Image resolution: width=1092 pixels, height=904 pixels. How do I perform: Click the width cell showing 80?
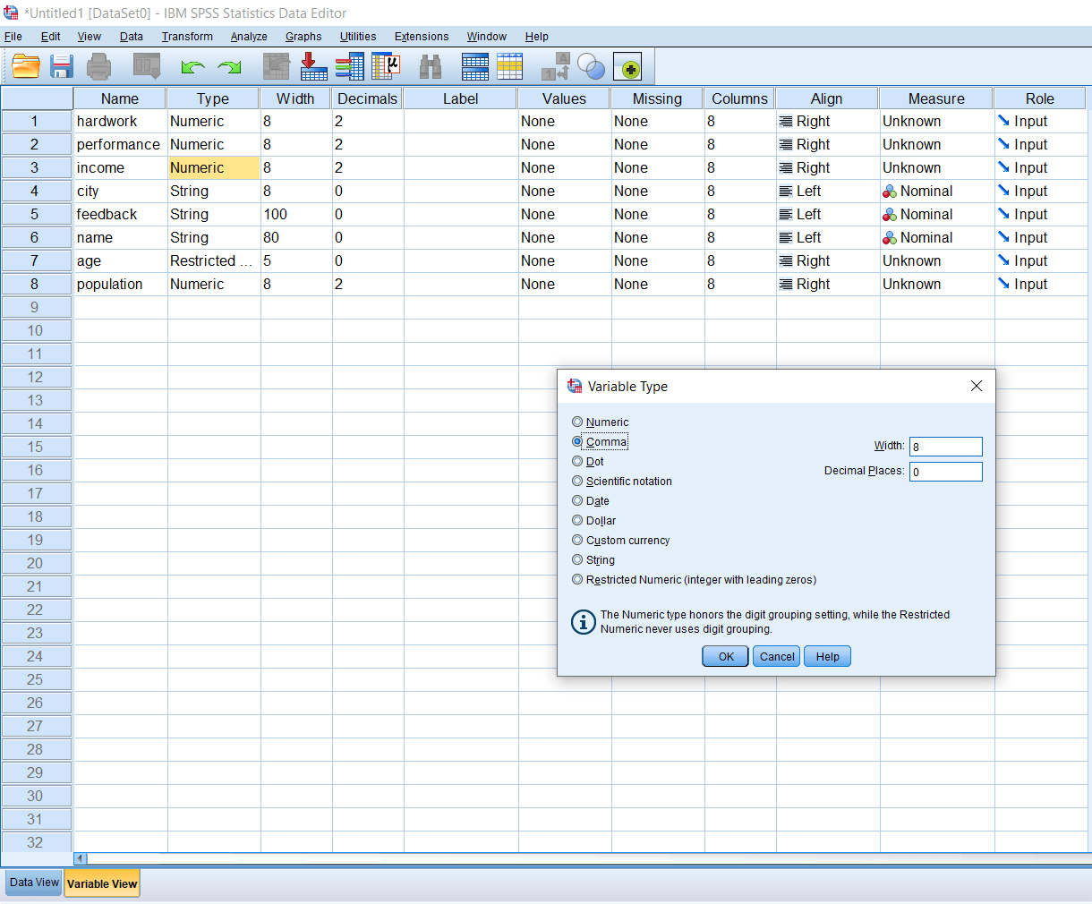coord(295,237)
